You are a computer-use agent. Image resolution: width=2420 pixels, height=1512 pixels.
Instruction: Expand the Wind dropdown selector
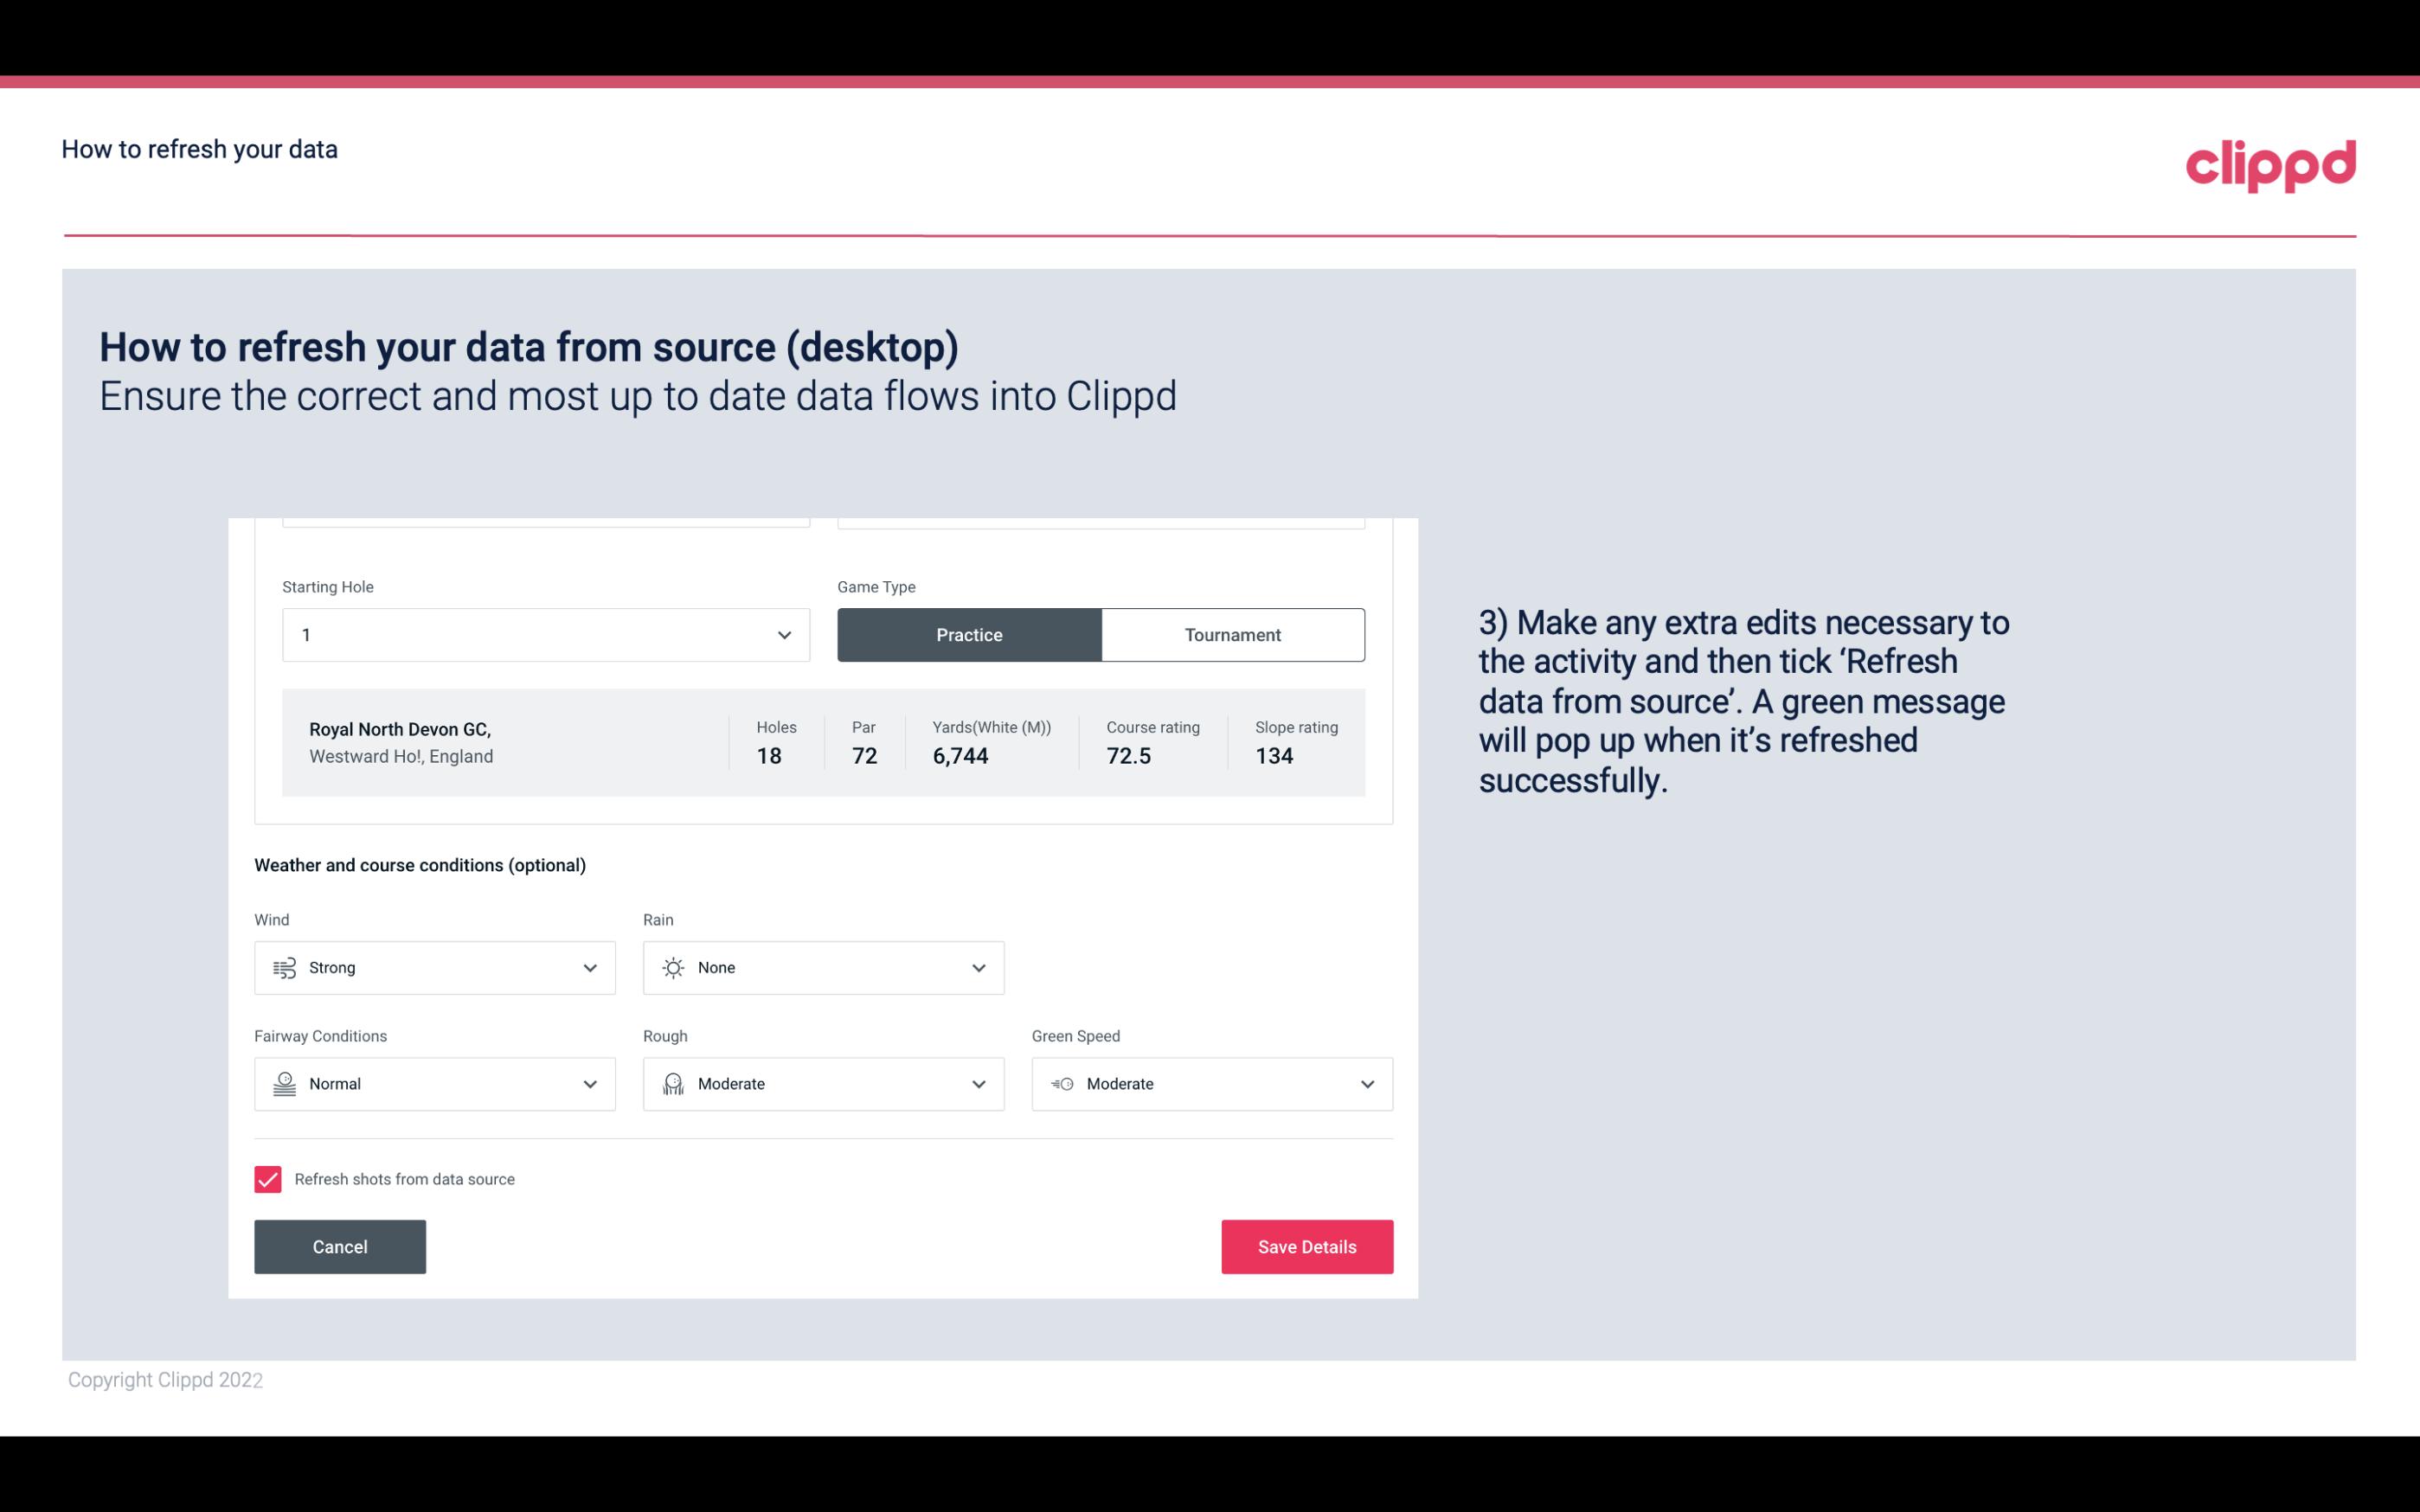pos(589,967)
